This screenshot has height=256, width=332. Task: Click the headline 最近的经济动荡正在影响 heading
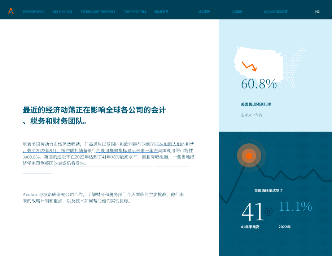click(94, 116)
